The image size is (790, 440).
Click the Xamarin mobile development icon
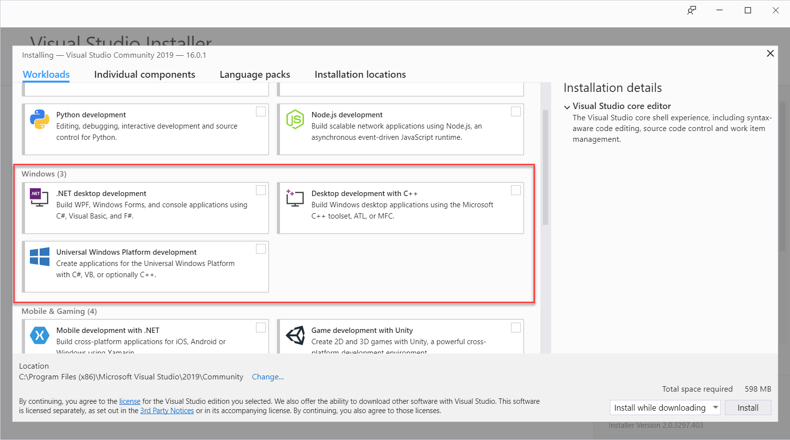[40, 335]
